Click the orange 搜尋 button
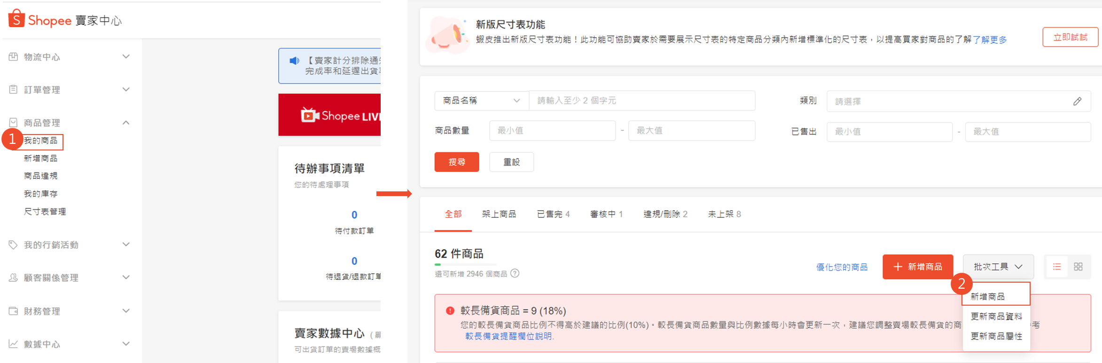 pyautogui.click(x=456, y=162)
